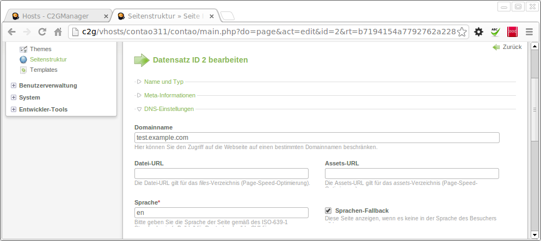Image resolution: width=541 pixels, height=241 pixels.
Task: Click the green Zurück arrow icon
Action: coord(496,47)
